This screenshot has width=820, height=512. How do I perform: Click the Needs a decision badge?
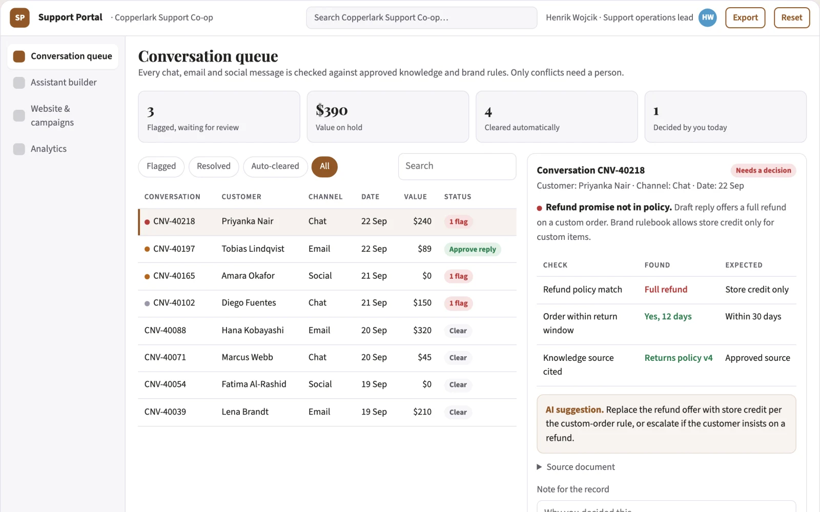coord(763,171)
